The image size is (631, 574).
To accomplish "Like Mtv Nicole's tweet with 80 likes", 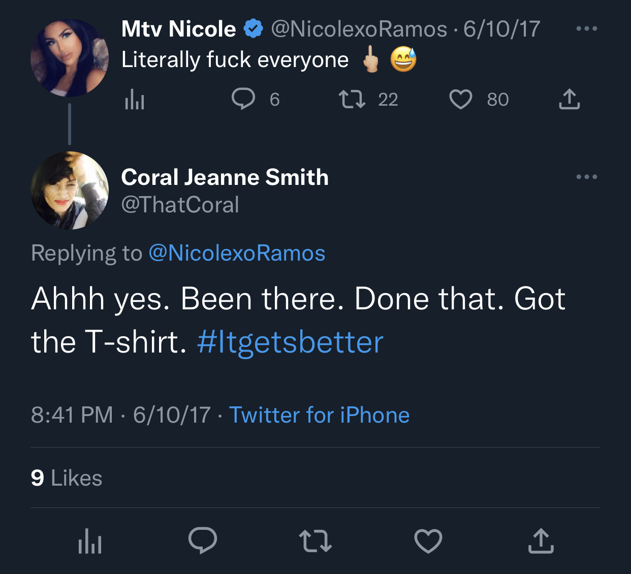I will pyautogui.click(x=461, y=100).
